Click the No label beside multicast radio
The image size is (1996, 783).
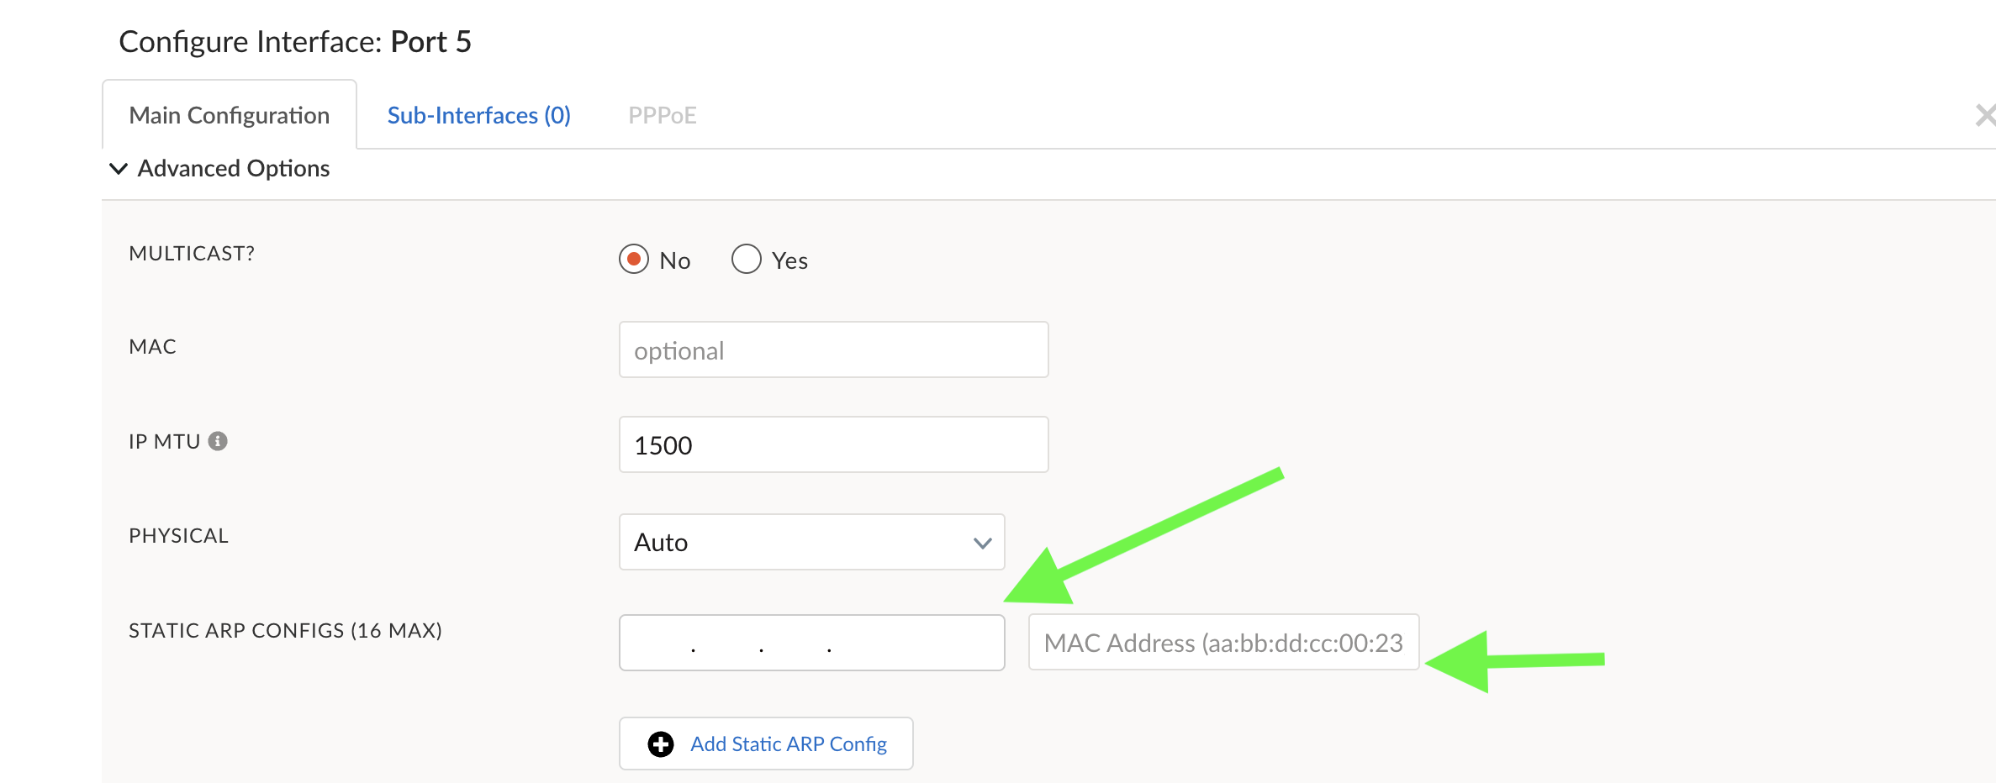(675, 261)
